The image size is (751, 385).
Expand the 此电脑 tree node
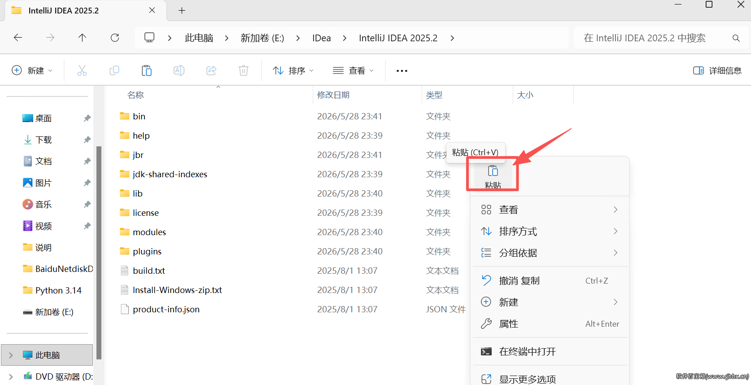[x=11, y=355]
